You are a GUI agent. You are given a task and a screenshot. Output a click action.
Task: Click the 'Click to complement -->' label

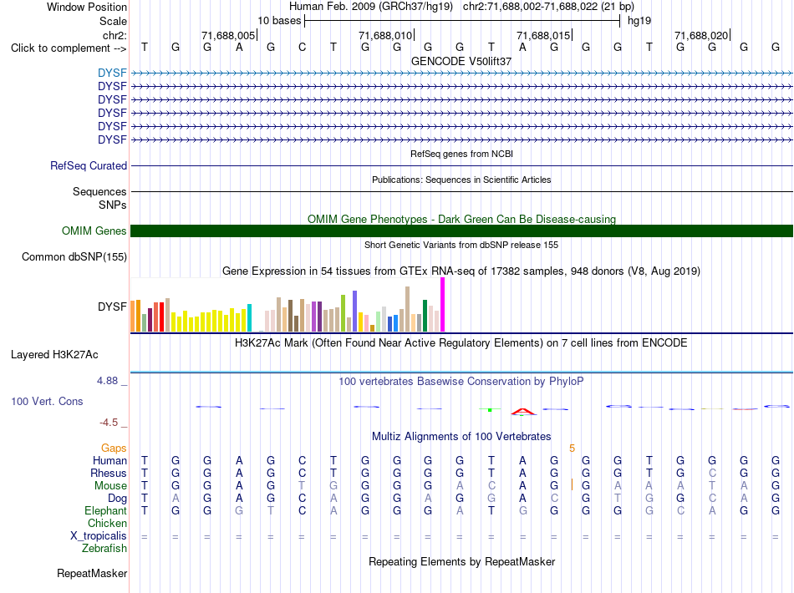coord(69,48)
